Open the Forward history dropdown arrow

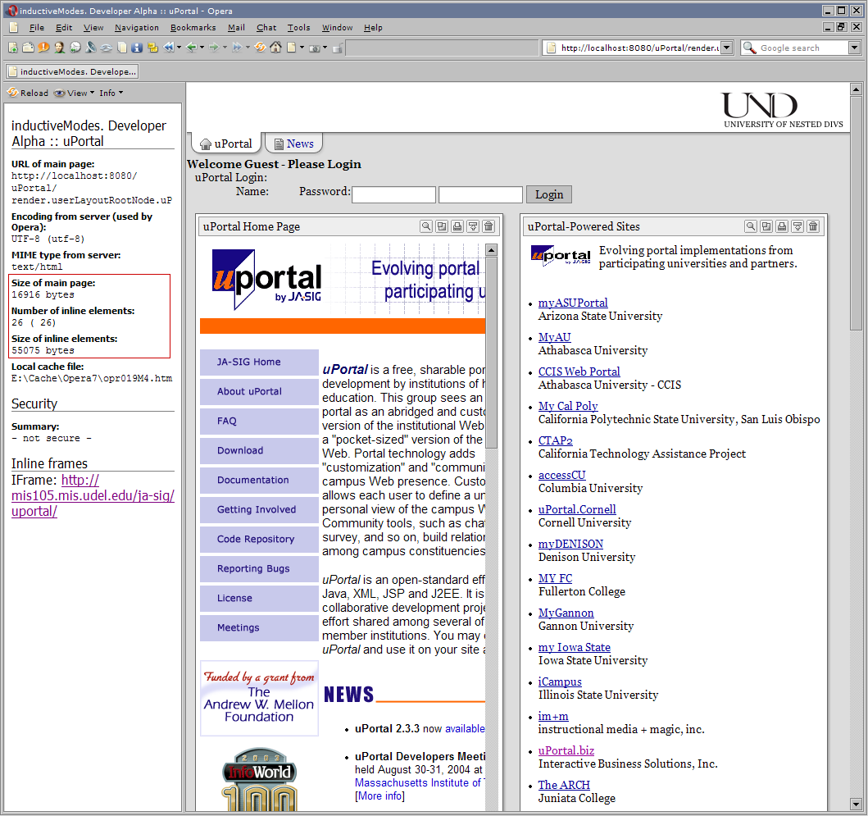225,48
